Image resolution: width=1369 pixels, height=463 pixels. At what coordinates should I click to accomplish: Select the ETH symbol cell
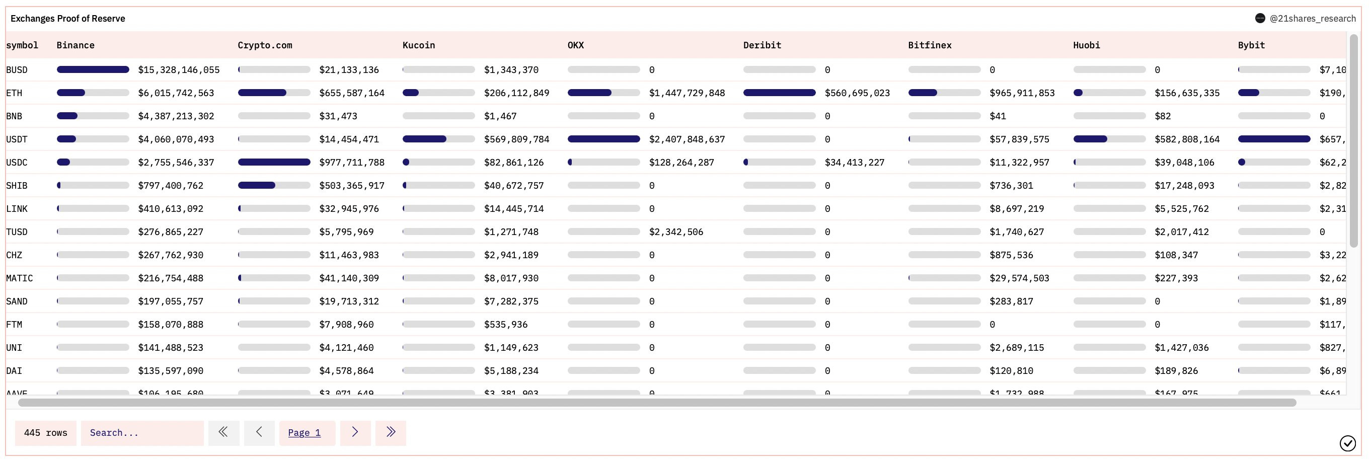click(x=15, y=93)
